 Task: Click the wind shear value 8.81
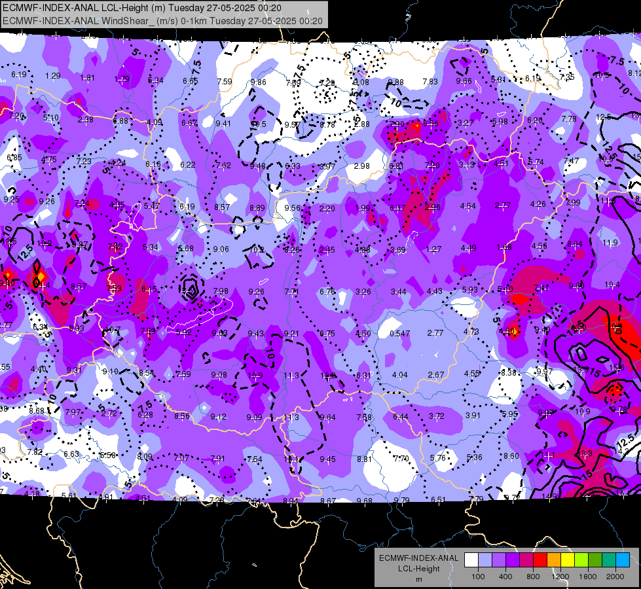tap(364, 459)
